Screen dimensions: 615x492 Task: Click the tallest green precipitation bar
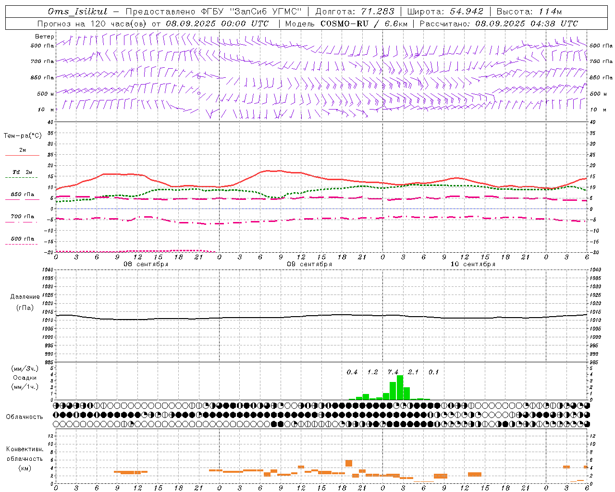(x=400, y=388)
